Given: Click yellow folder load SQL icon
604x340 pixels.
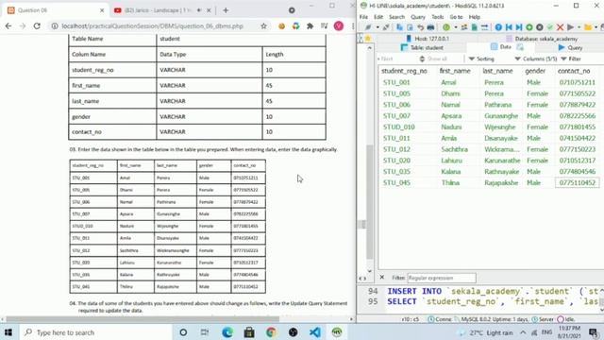Looking at the screenshot, I should [588, 27].
